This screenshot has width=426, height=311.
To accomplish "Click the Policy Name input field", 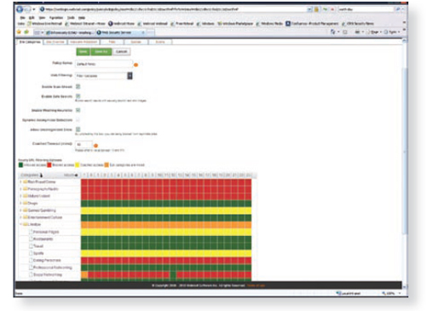I will 104,64.
